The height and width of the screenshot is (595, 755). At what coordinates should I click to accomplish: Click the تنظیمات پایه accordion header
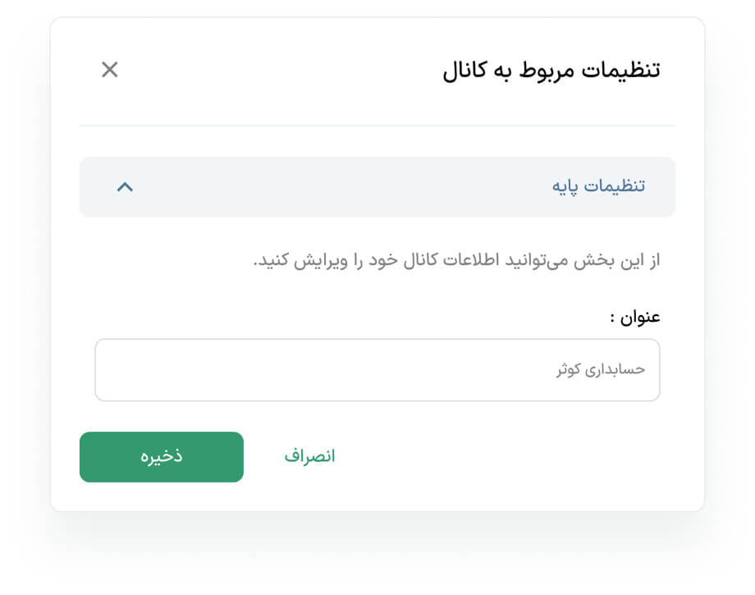(x=377, y=187)
